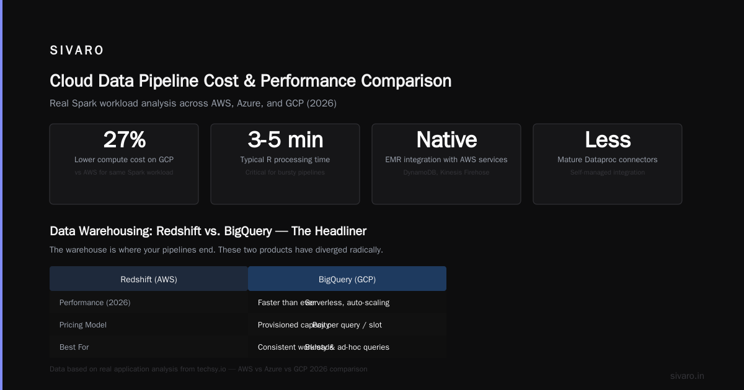Screen dimensions: 744x390
Task: Click the Bursty & ad-hoc queries cell
Action: 347,347
